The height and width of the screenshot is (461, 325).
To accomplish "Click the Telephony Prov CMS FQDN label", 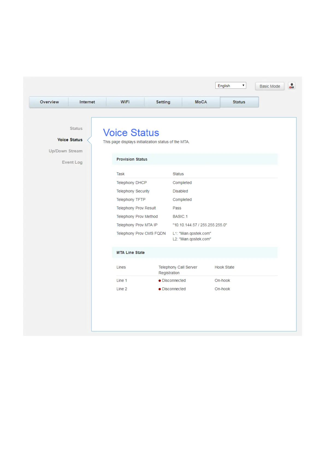I will coord(141,234).
